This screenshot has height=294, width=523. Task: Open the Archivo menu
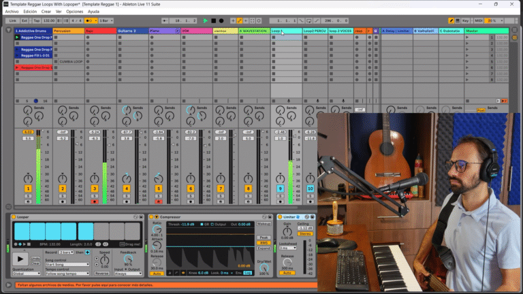12,12
